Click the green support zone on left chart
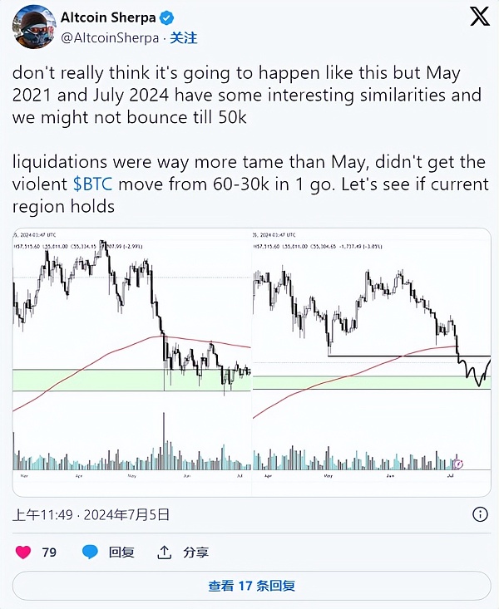 pyautogui.click(x=83, y=380)
